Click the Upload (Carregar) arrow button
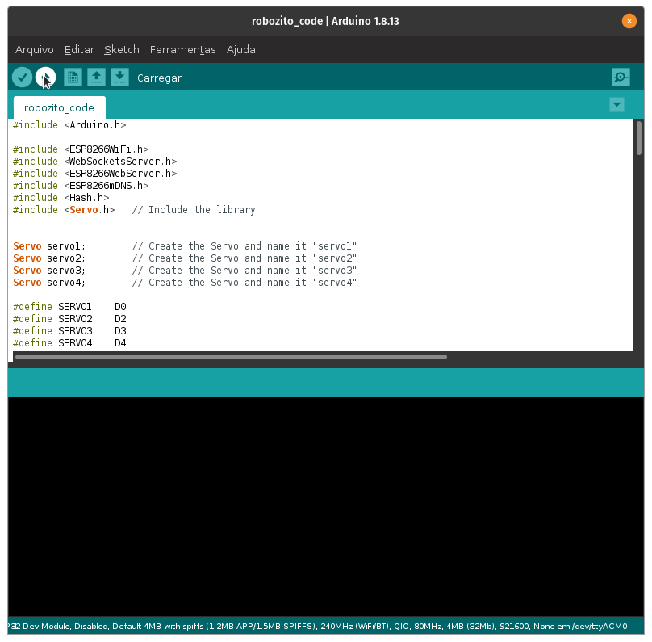652x642 pixels. [x=45, y=78]
